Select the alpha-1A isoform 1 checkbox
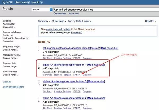159x110 pixels. tap(39, 65)
